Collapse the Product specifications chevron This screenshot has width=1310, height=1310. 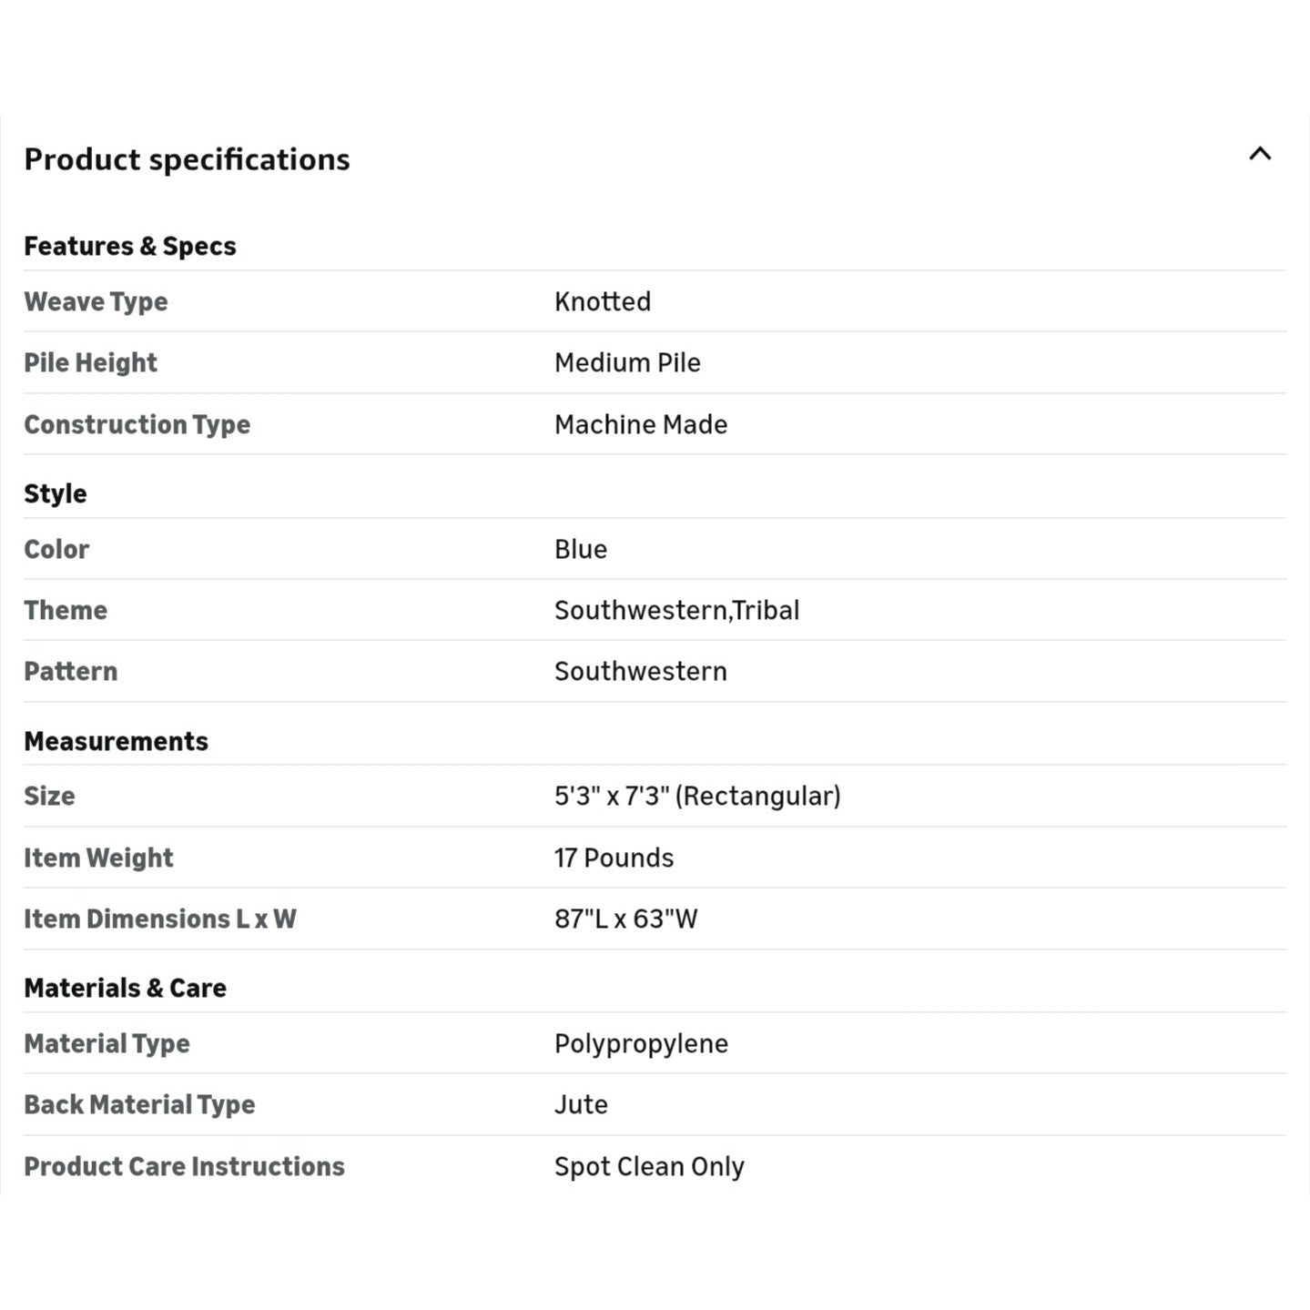click(1260, 154)
